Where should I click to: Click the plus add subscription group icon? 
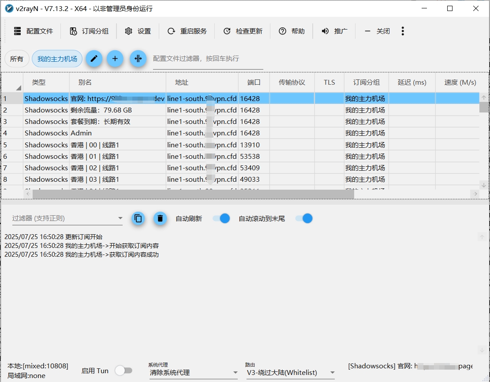(115, 59)
